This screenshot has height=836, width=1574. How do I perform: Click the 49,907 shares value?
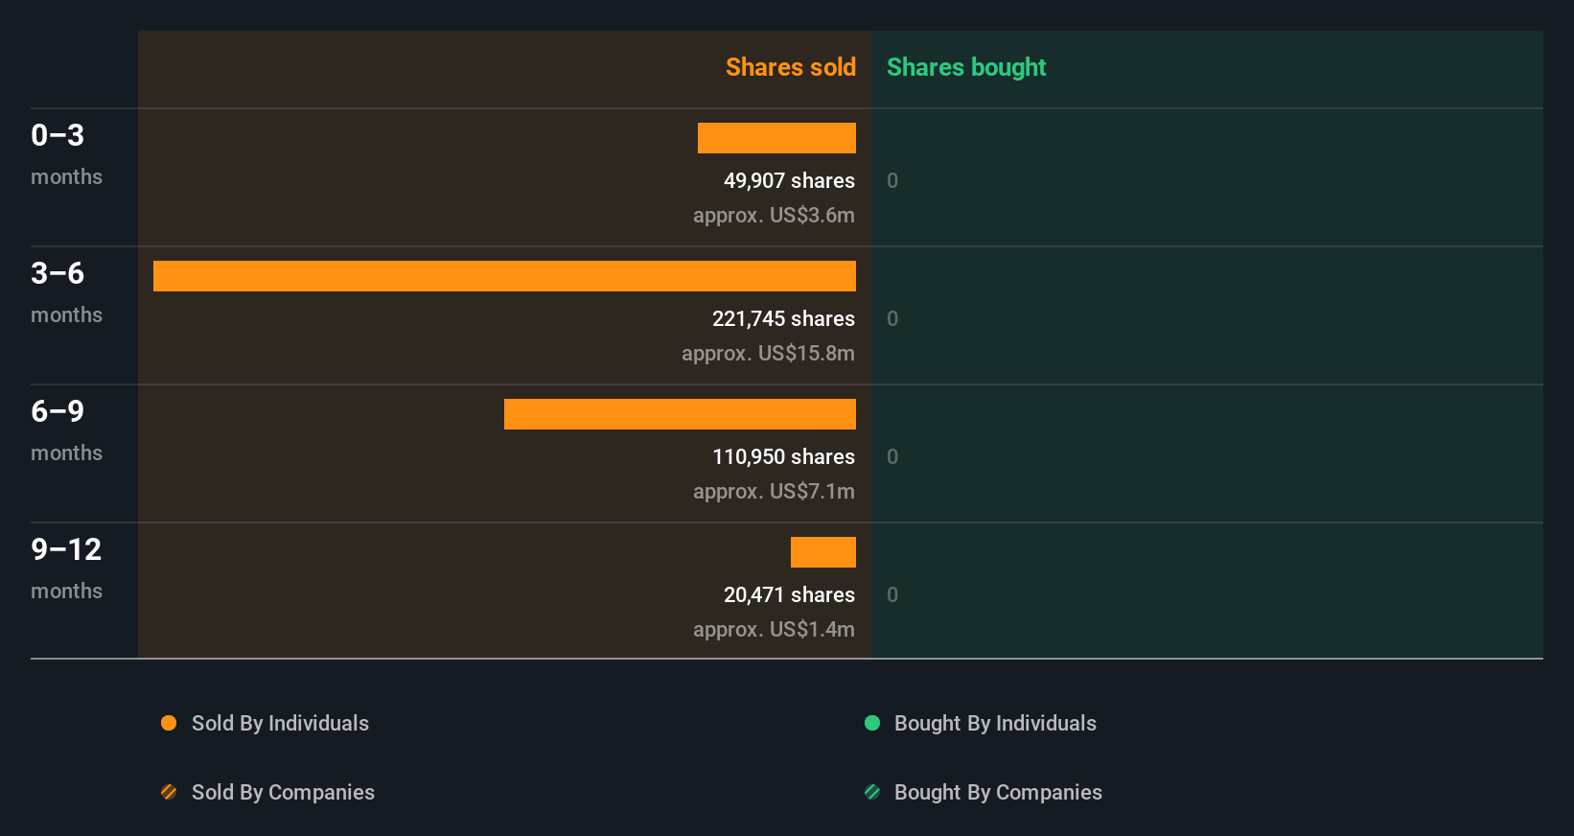(789, 181)
